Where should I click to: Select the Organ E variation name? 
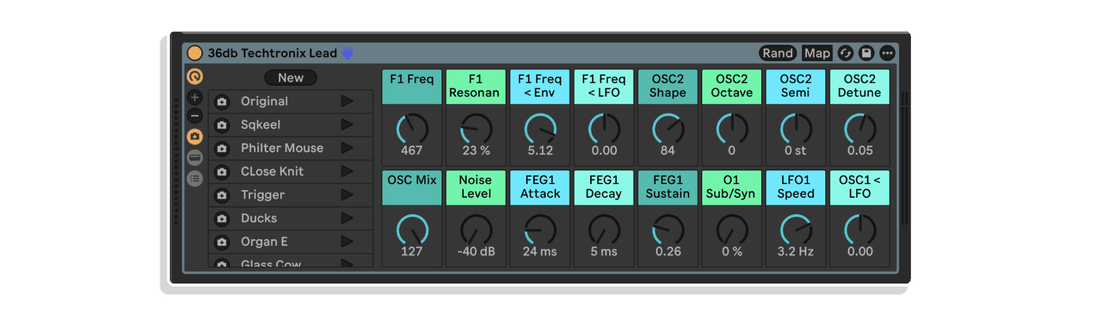[264, 242]
